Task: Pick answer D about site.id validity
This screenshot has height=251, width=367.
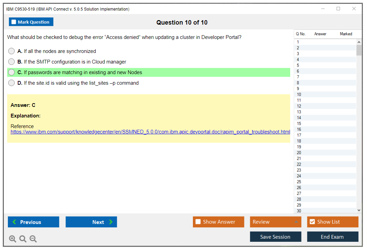Action: point(12,83)
